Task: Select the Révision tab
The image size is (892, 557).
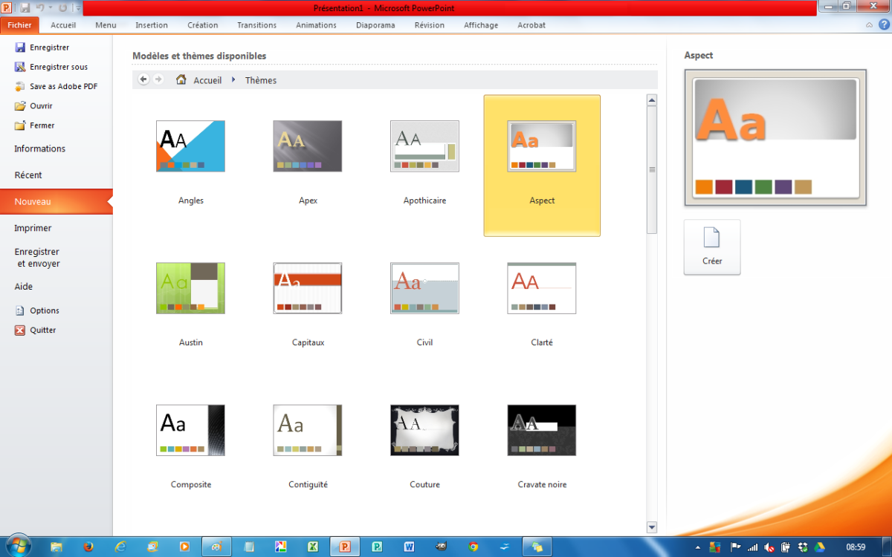Action: click(430, 25)
